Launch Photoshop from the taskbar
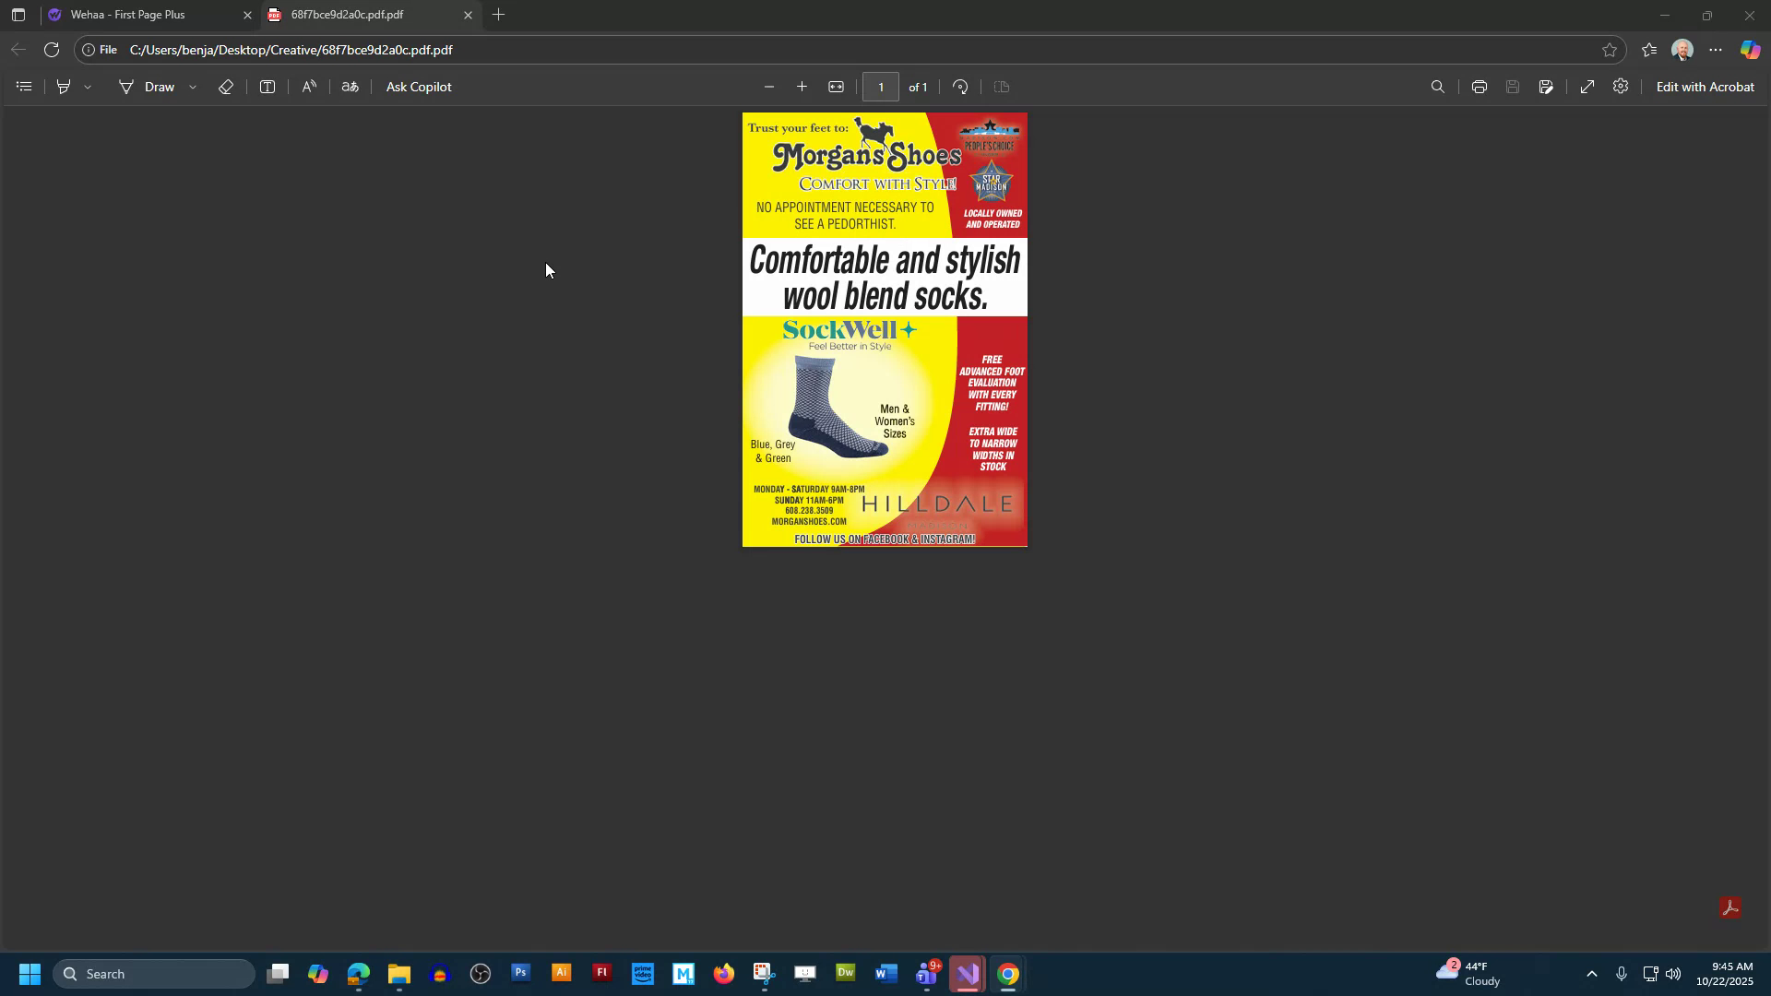The image size is (1771, 996). click(x=520, y=973)
